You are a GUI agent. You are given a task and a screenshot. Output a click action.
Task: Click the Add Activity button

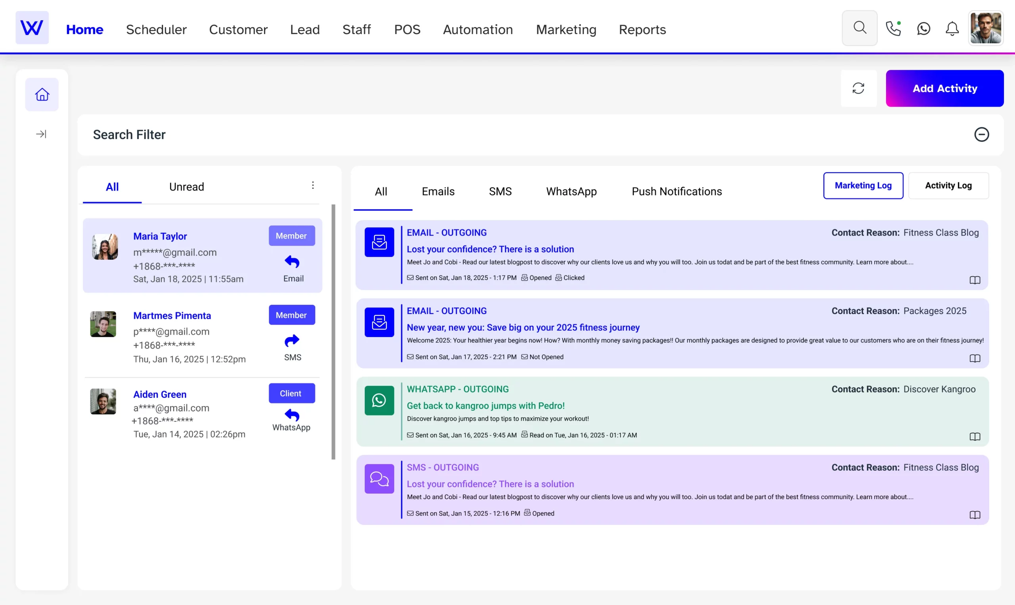pyautogui.click(x=944, y=88)
